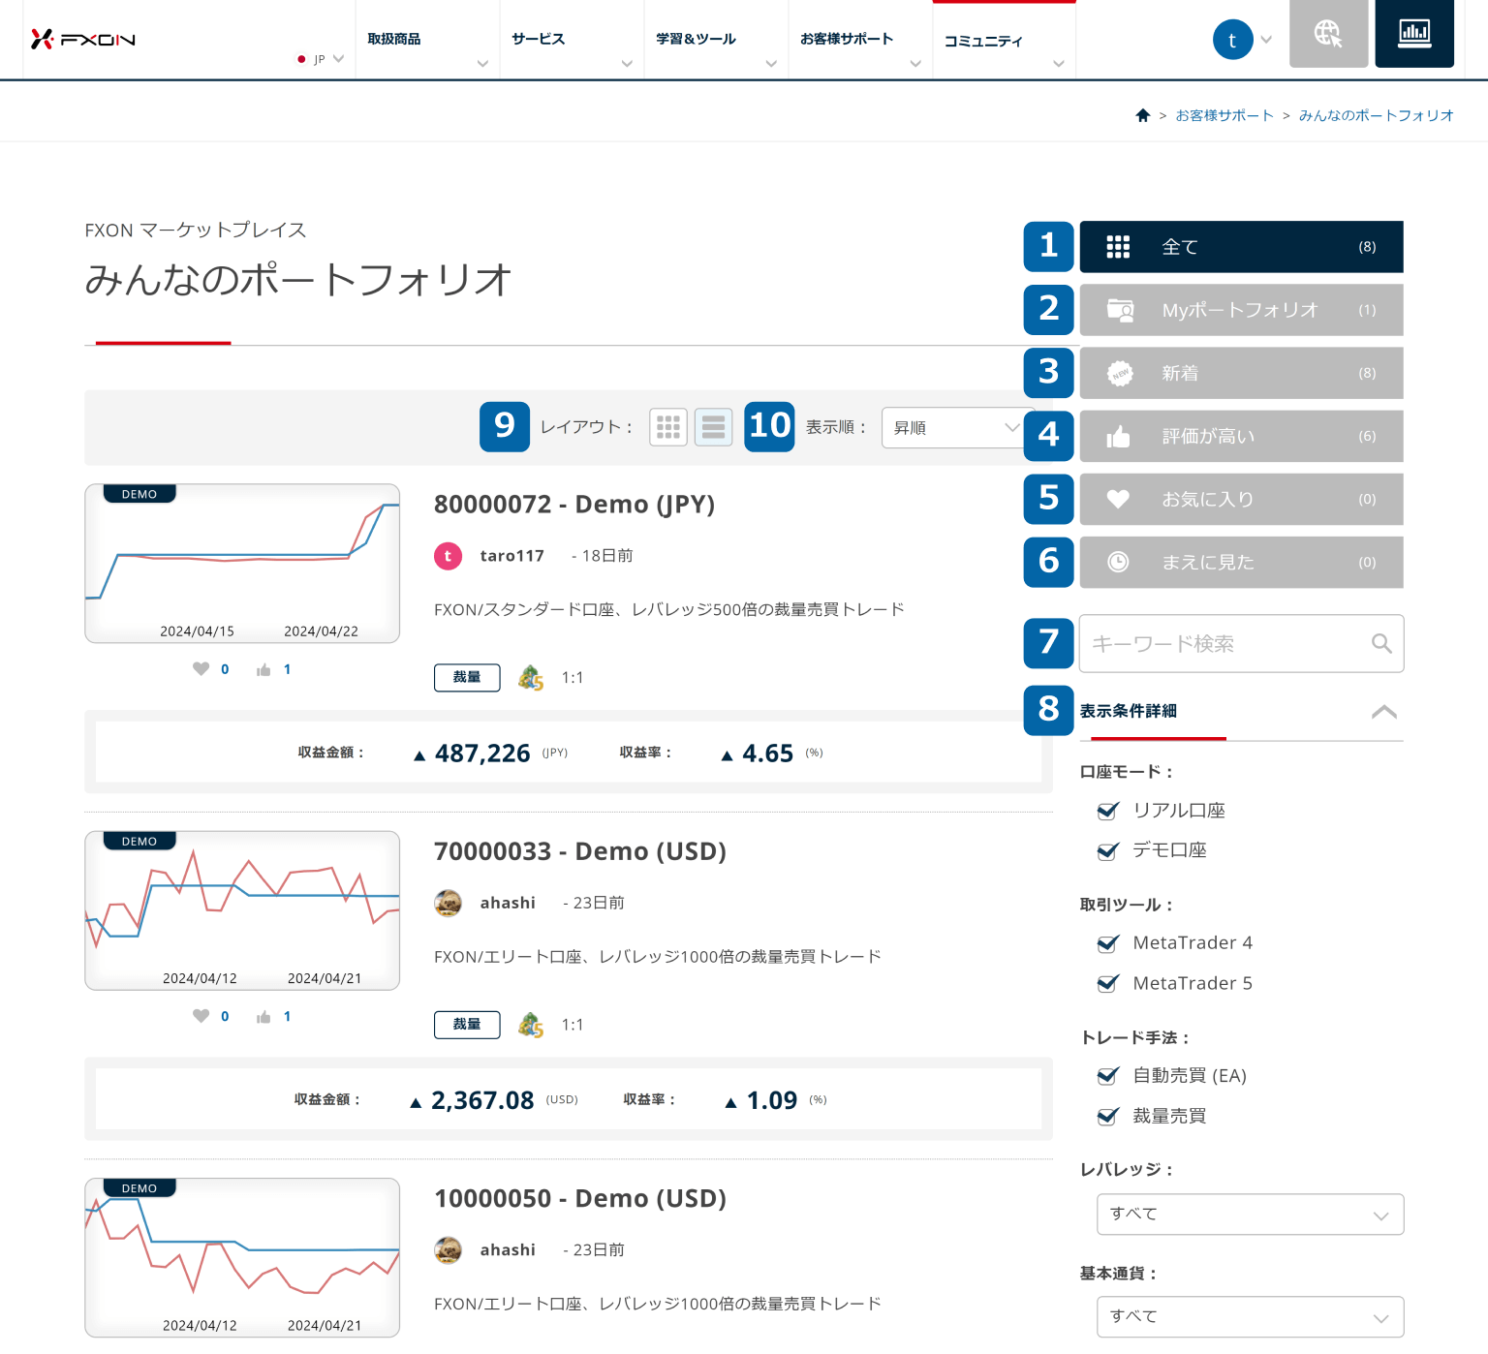Click 487,226 profit amount value
1488x1354 pixels.
click(x=482, y=754)
